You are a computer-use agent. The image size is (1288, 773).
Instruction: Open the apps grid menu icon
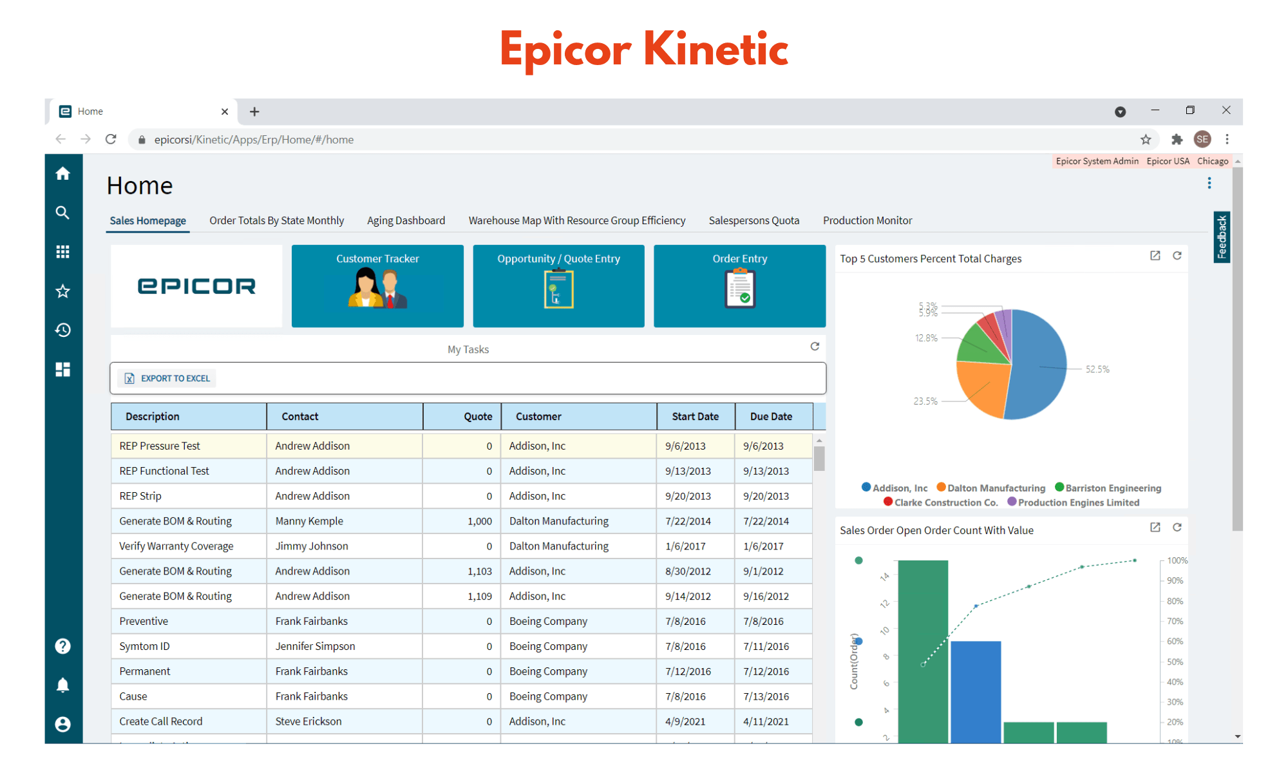tap(62, 252)
